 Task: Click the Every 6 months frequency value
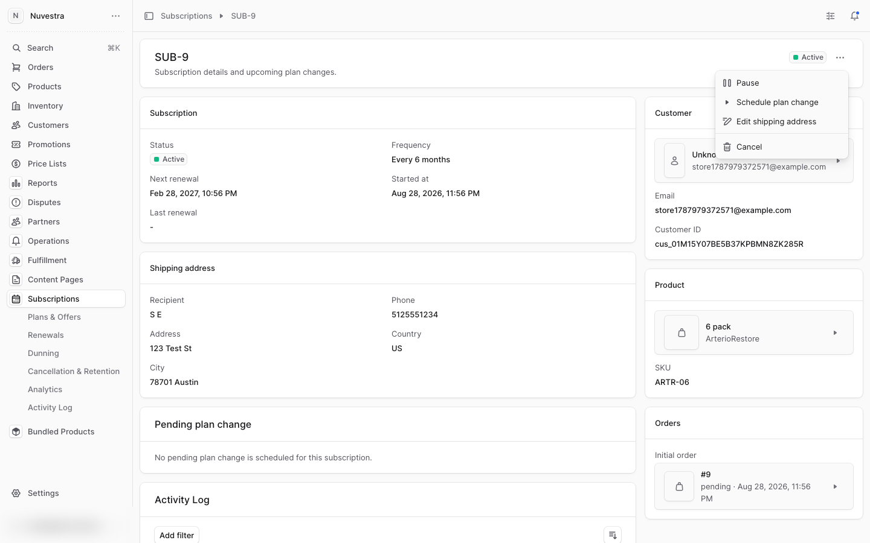[x=420, y=159]
